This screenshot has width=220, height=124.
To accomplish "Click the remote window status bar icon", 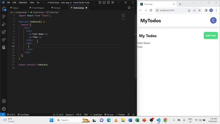I will tap(3, 114).
